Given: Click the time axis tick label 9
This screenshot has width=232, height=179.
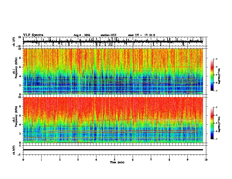Looking at the screenshot, I should pos(187,160).
